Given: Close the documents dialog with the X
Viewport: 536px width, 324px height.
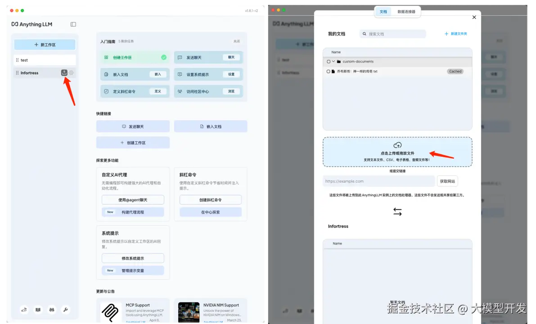Looking at the screenshot, I should tap(474, 18).
